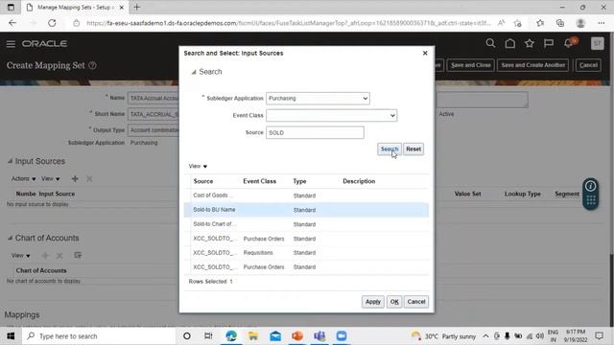
Task: Open Mail app from taskbar
Action: coord(275,336)
